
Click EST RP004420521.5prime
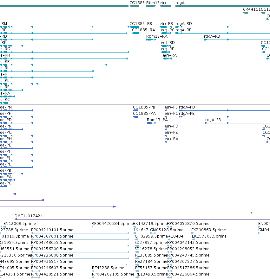coord(52,274)
